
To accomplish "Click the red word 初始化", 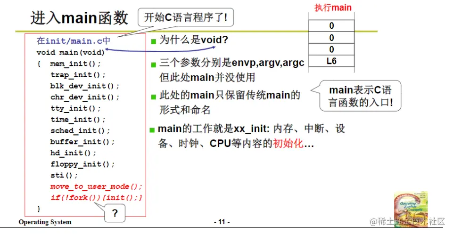I will point(288,144).
